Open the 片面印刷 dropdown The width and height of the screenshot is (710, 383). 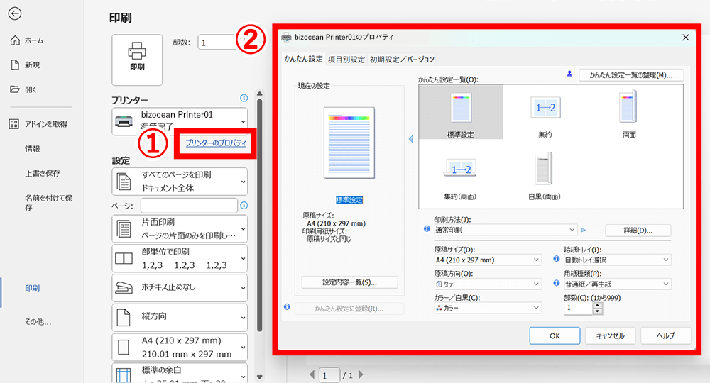point(180,229)
